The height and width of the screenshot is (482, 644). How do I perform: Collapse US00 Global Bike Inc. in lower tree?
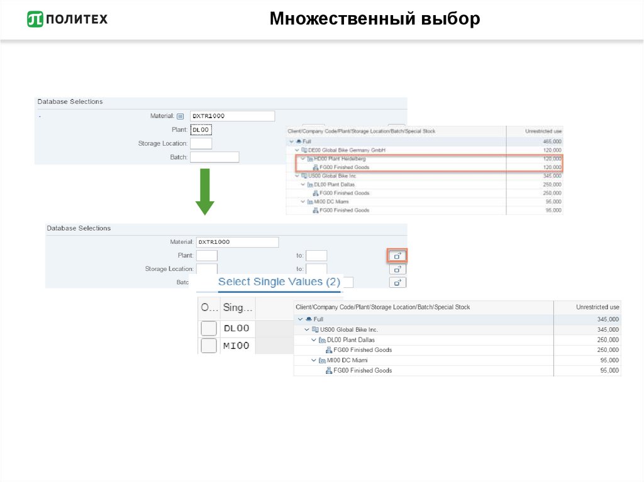307,330
